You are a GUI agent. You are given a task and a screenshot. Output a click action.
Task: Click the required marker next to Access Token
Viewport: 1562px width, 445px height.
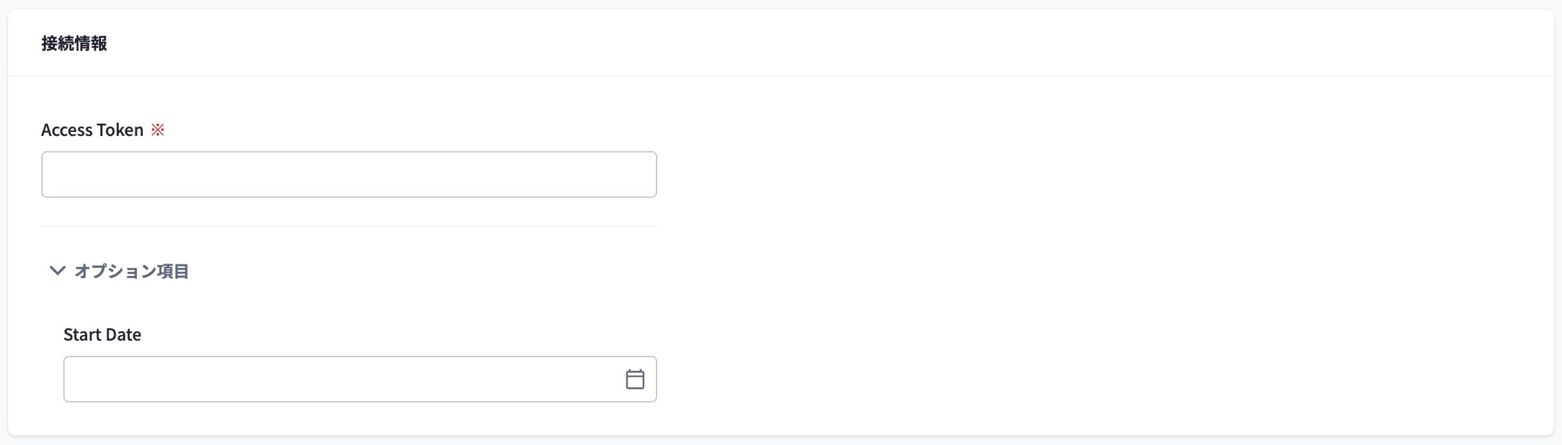tap(157, 130)
